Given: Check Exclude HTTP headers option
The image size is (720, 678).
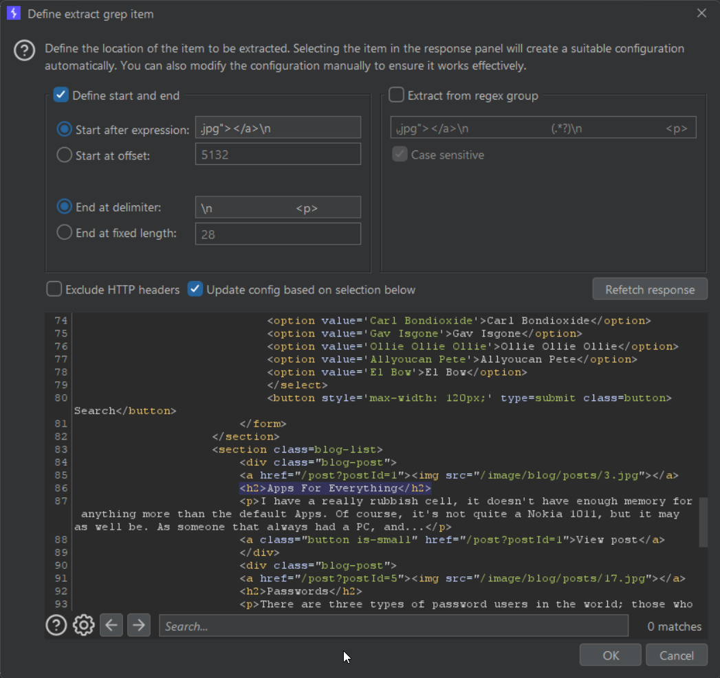Looking at the screenshot, I should coord(54,289).
